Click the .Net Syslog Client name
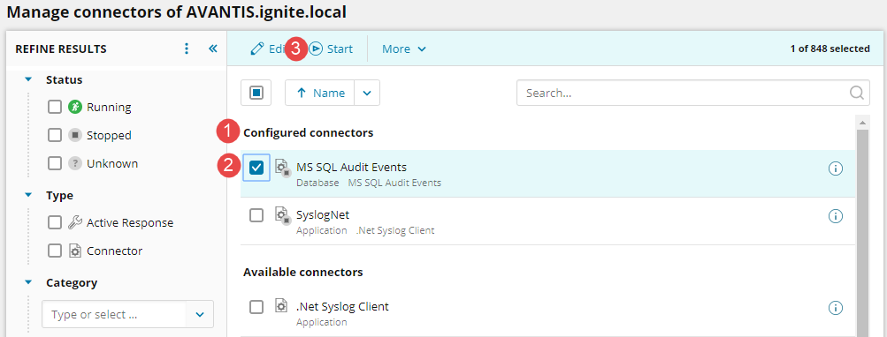This screenshot has width=887, height=337. [342, 306]
